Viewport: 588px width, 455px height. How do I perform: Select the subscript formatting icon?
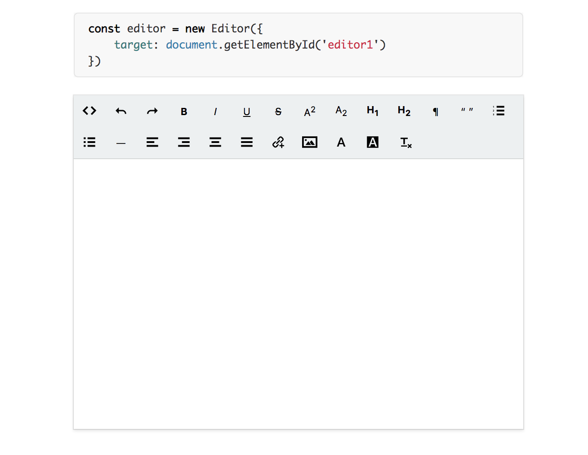(x=341, y=111)
